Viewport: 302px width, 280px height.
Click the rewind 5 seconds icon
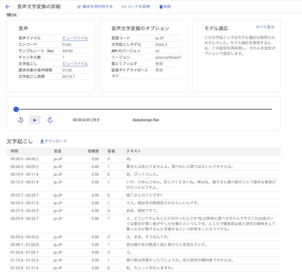point(21,120)
